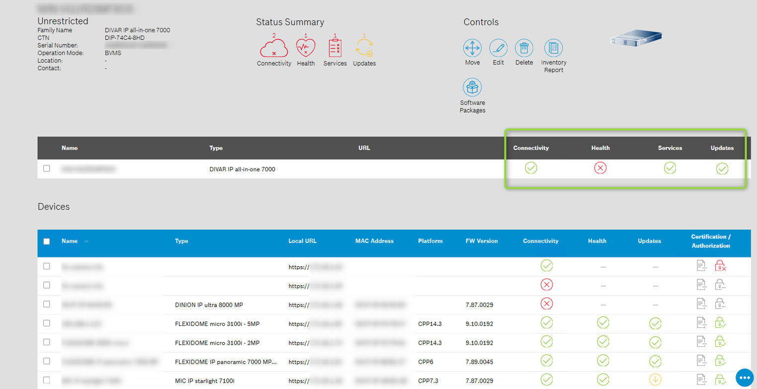Click the Connectivity cloud status icon
The image size is (757, 389).
click(274, 48)
